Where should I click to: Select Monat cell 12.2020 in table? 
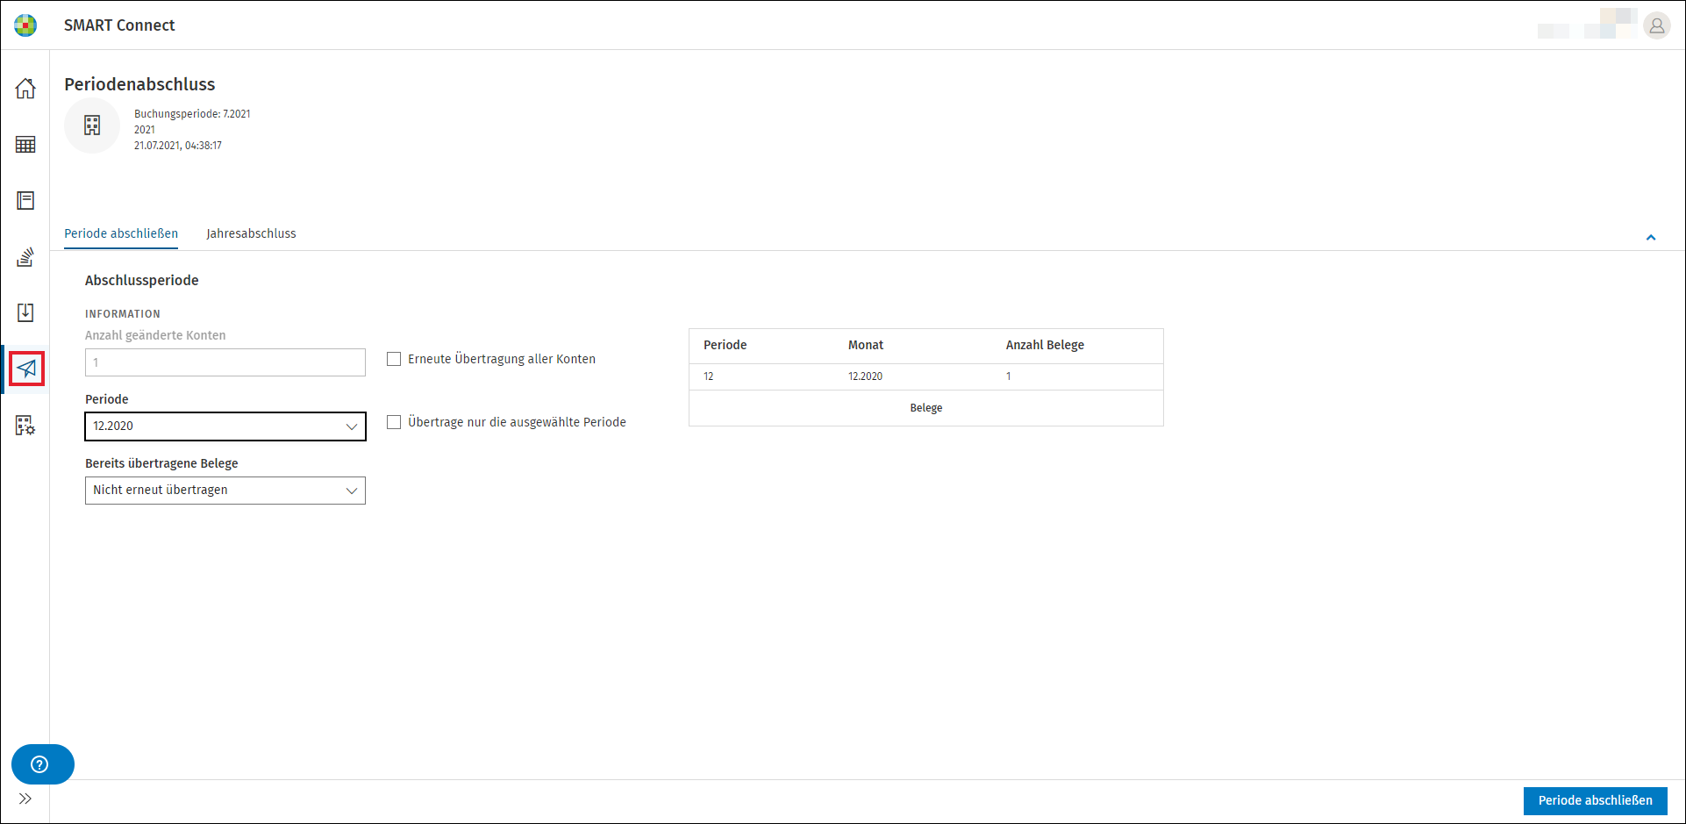(865, 376)
